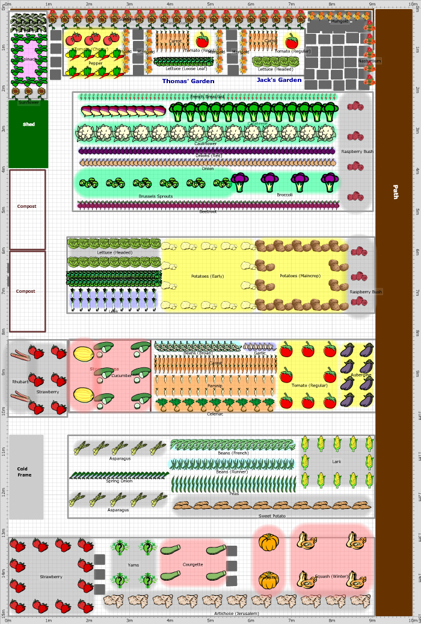This screenshot has height=624, width=421.
Task: Select the tomato icon in Jack's Garden
Action: pos(292,40)
